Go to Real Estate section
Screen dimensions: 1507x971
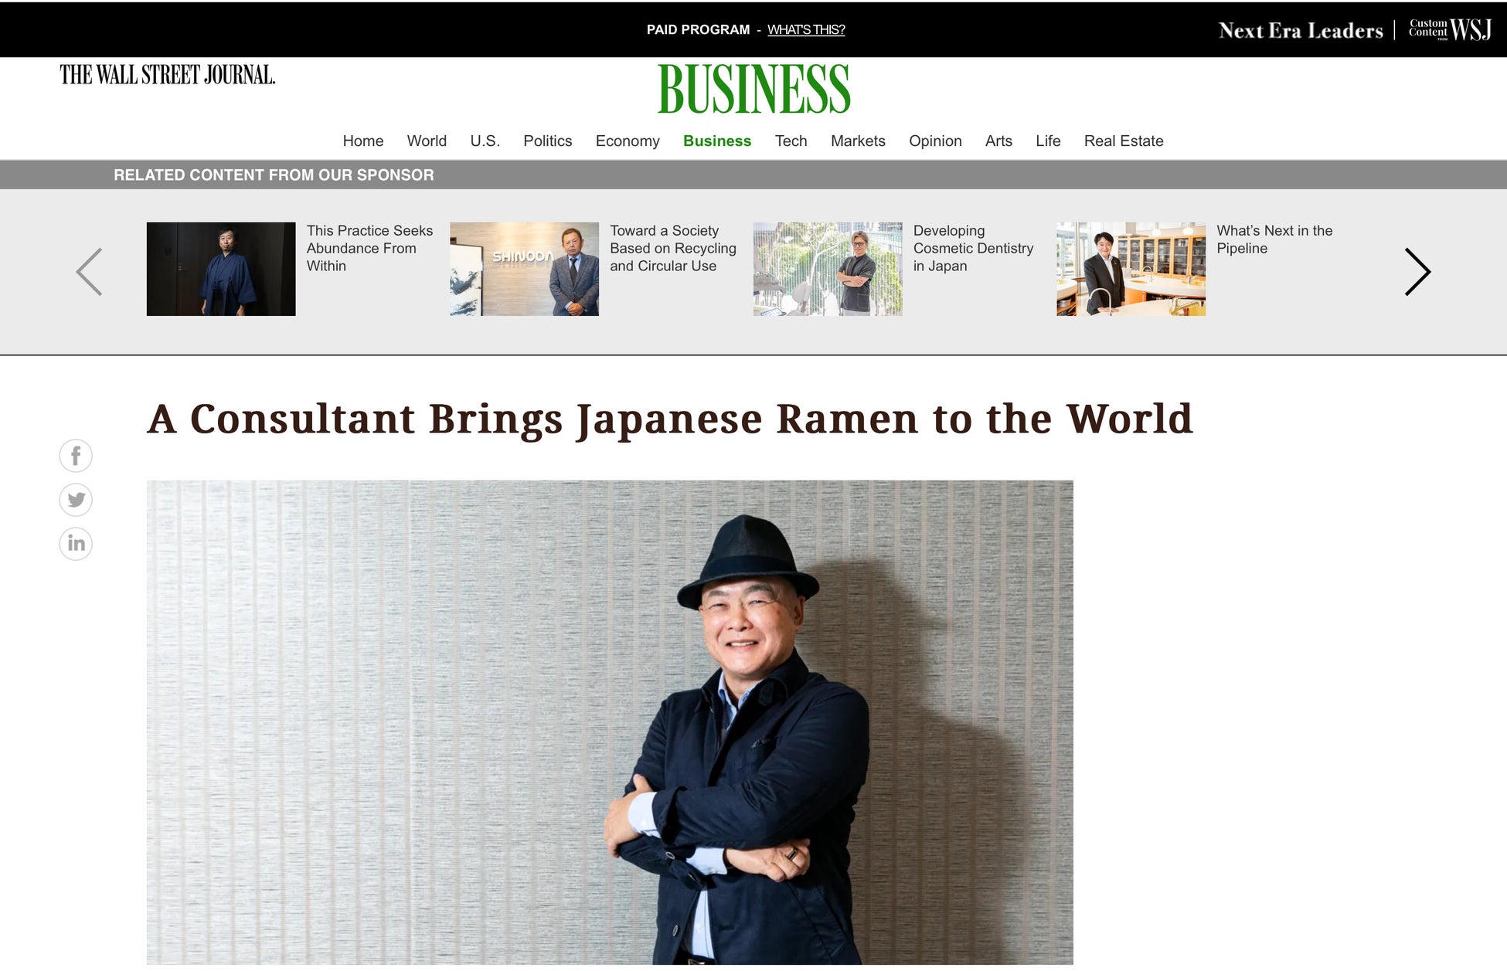1124,141
